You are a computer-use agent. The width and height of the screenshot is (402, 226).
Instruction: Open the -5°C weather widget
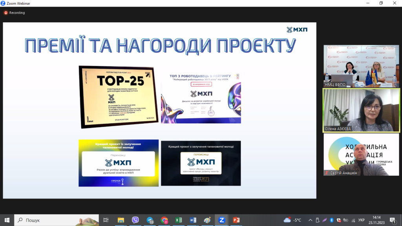pos(292,220)
